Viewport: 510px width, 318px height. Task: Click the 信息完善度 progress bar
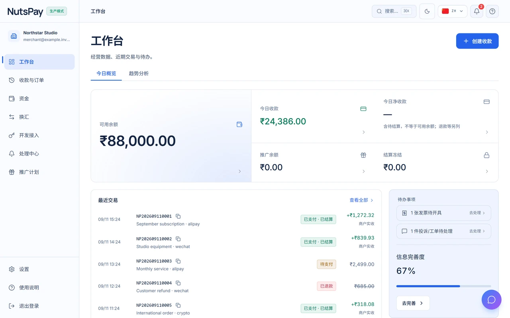(443, 286)
